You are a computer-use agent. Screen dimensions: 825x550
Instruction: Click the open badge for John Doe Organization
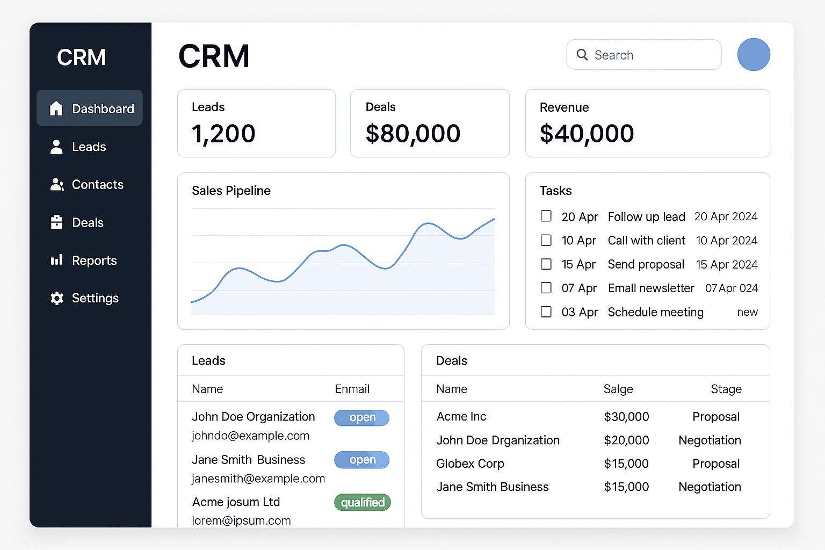[361, 418]
